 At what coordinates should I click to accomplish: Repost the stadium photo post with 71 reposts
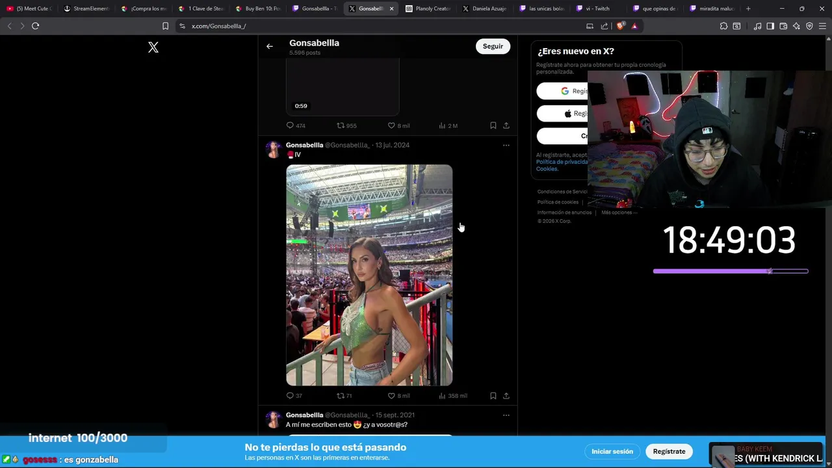click(344, 395)
